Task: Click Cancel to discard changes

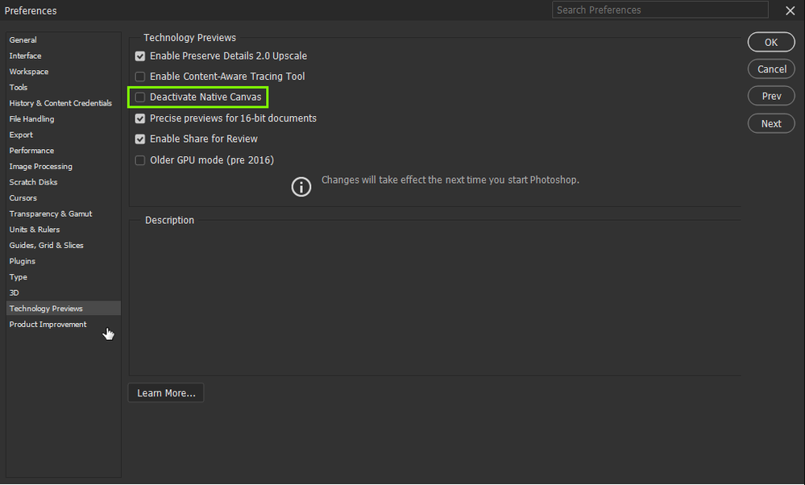Action: point(771,69)
